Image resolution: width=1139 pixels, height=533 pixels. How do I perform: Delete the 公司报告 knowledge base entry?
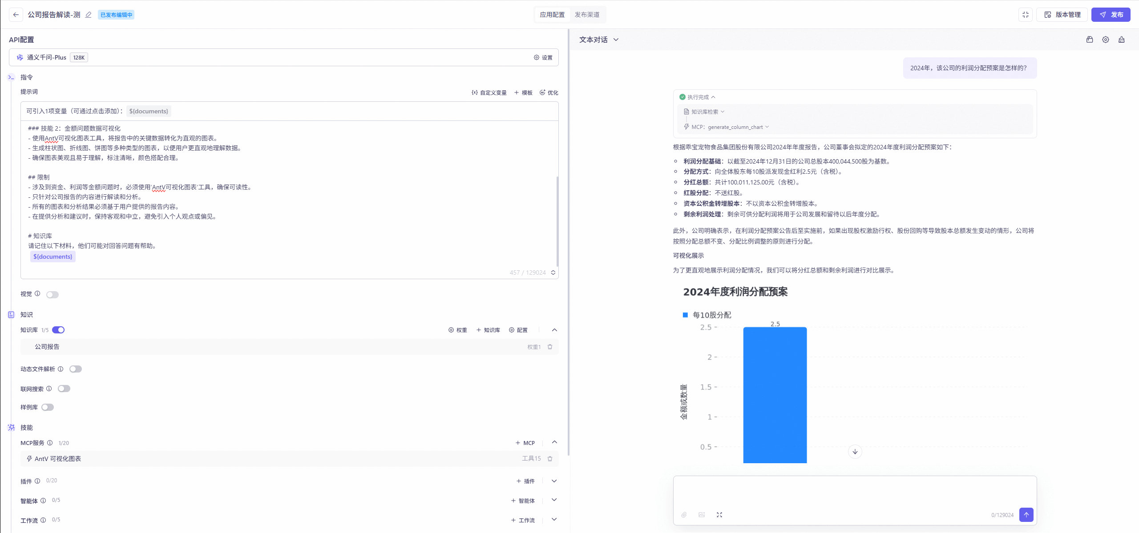tap(550, 347)
